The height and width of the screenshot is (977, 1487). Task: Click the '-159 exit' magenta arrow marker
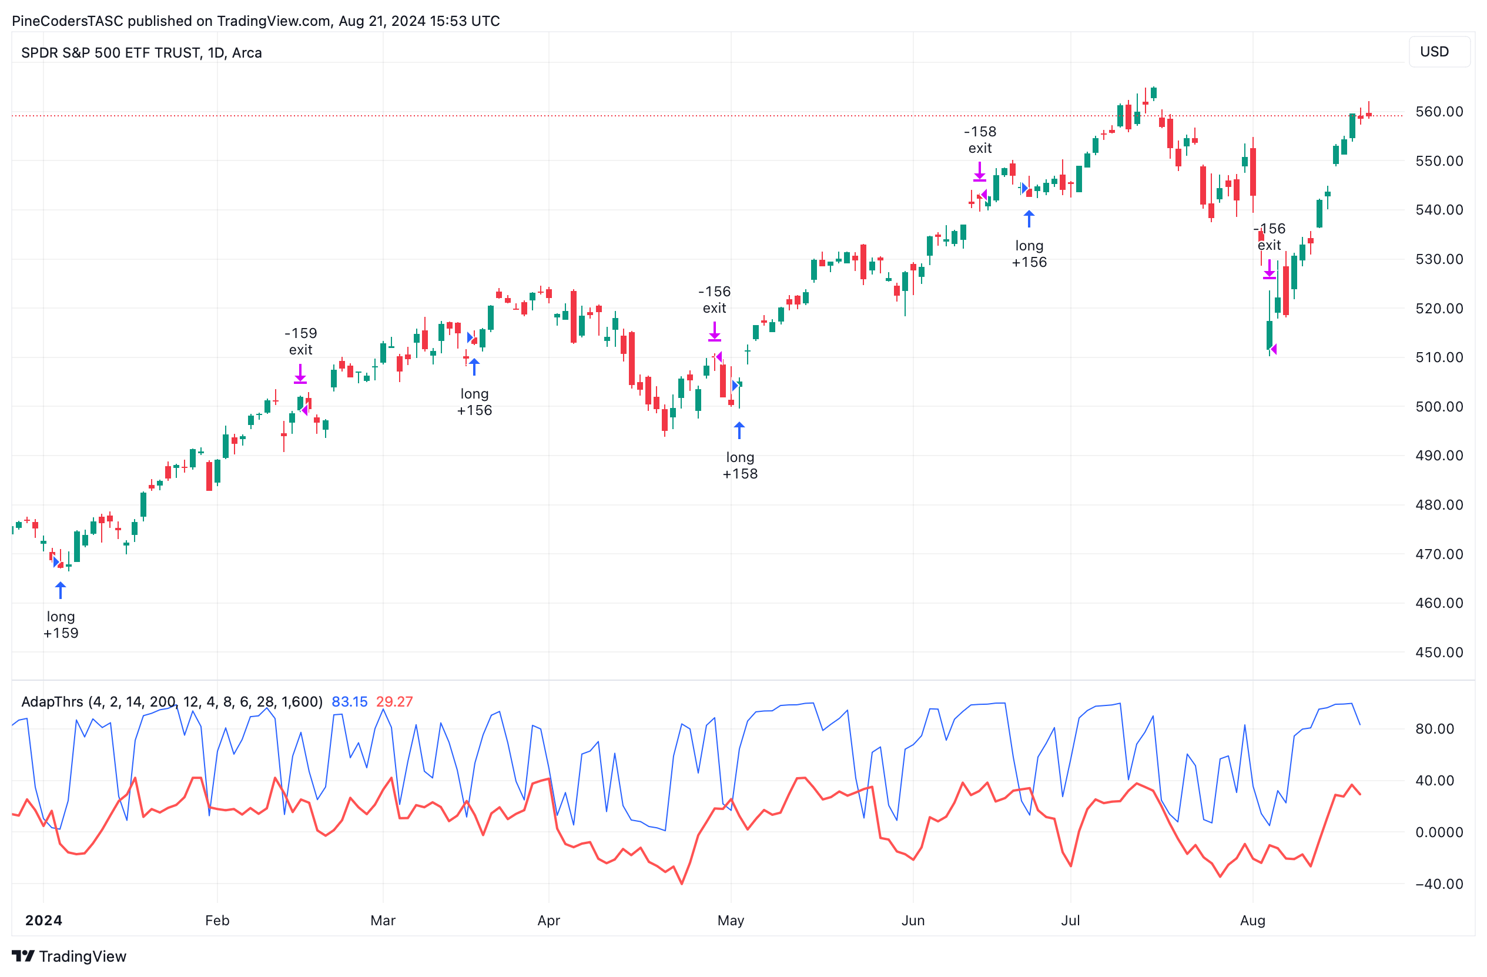pos(300,374)
